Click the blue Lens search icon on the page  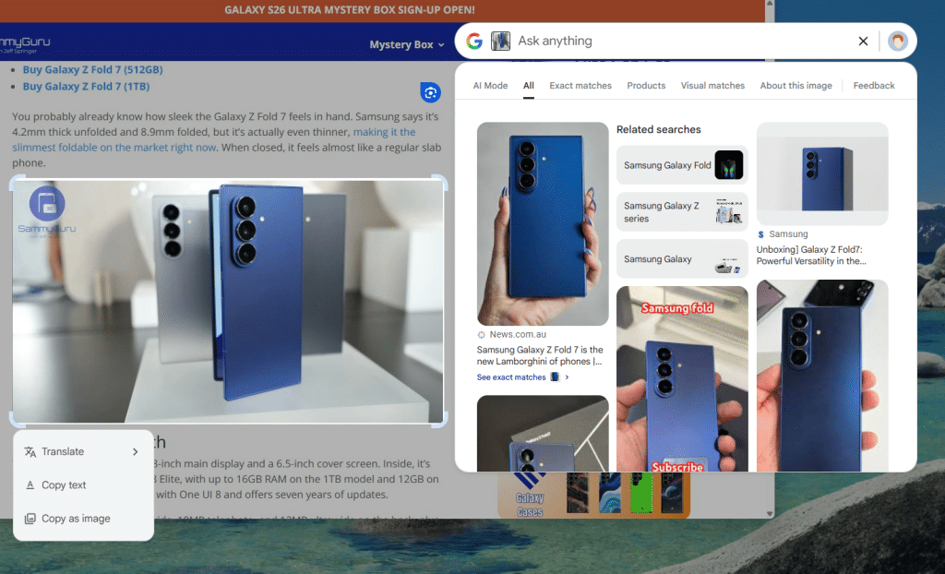[x=429, y=91]
